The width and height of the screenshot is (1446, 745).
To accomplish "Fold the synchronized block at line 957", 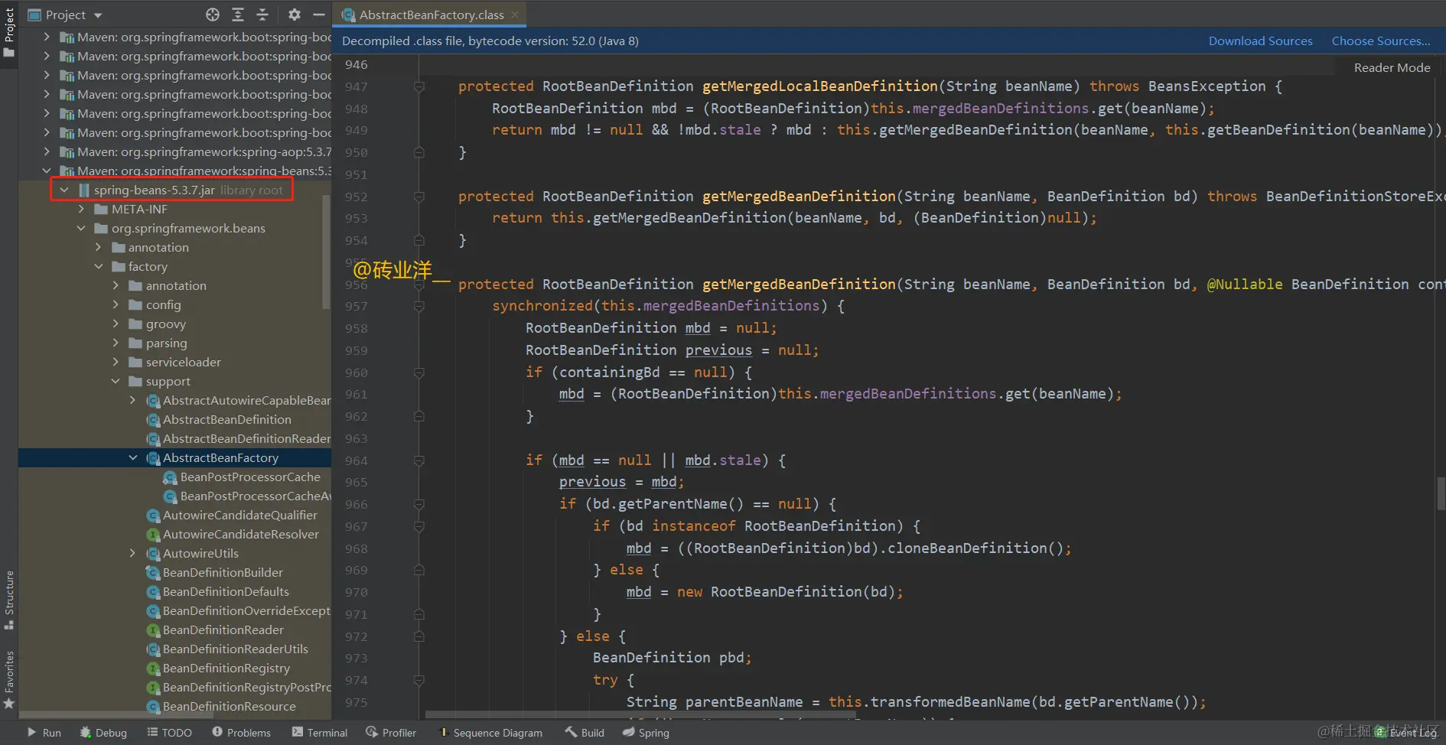I will 419,306.
